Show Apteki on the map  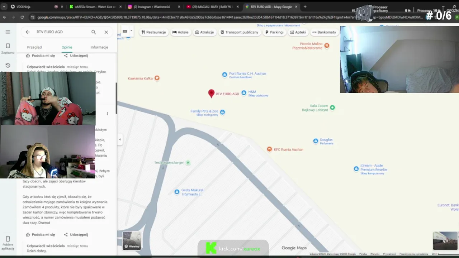(x=298, y=32)
